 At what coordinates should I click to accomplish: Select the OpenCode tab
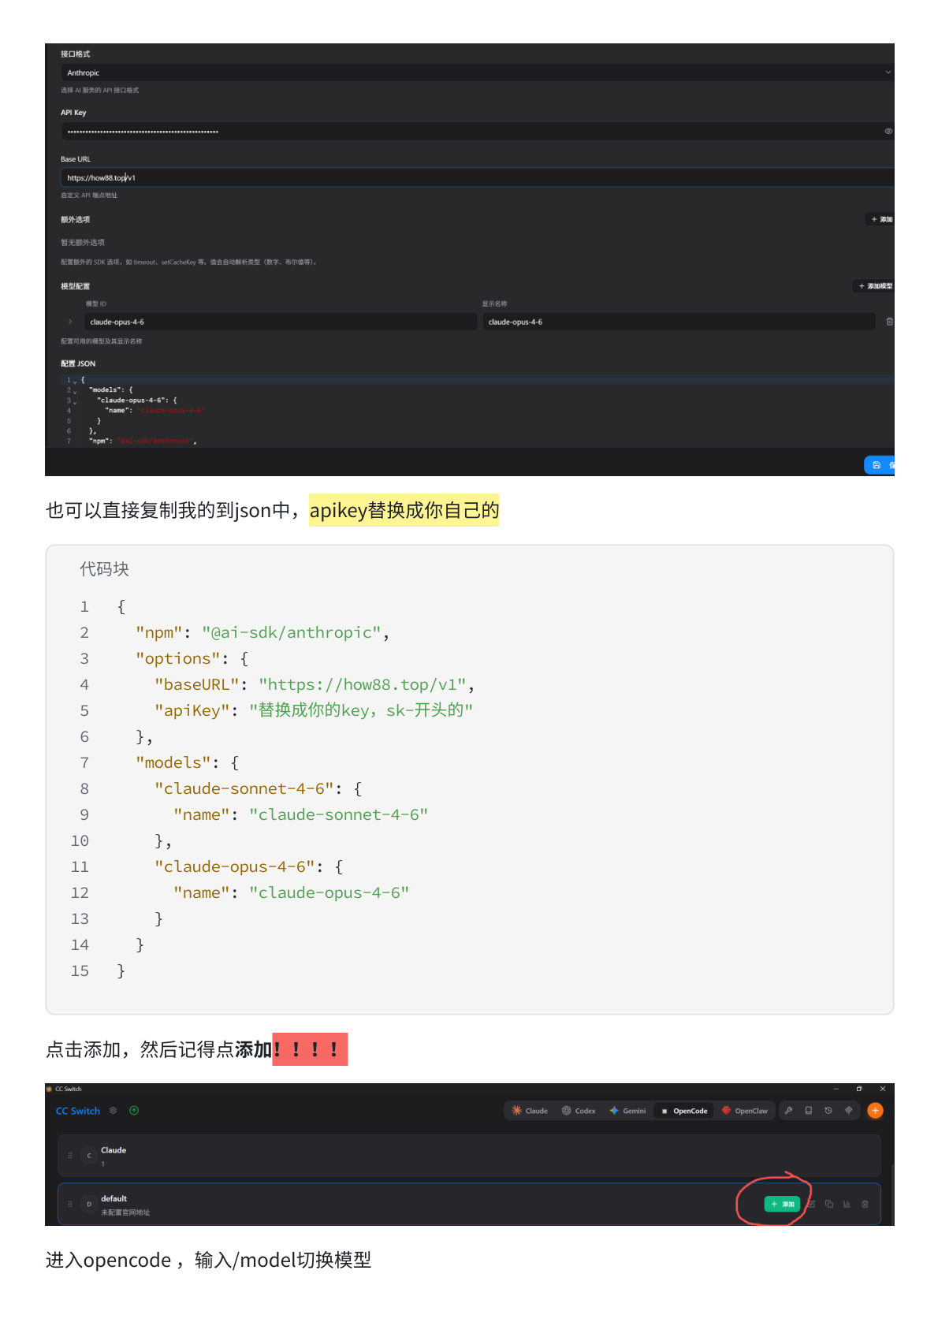684,1111
